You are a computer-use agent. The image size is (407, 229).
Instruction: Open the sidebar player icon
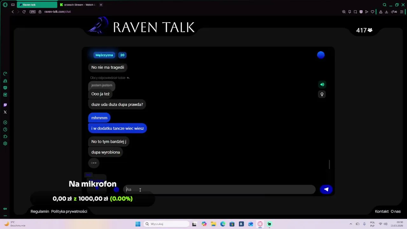[x=5, y=122]
